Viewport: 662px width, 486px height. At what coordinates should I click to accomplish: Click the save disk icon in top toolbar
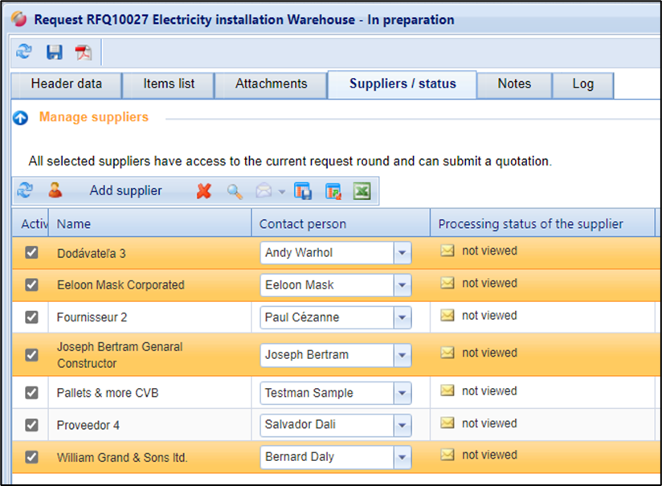54,53
